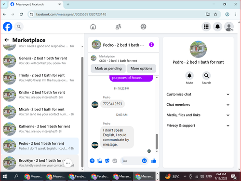Attach a photo using image icon
The height and width of the screenshot is (181, 241).
100,161
